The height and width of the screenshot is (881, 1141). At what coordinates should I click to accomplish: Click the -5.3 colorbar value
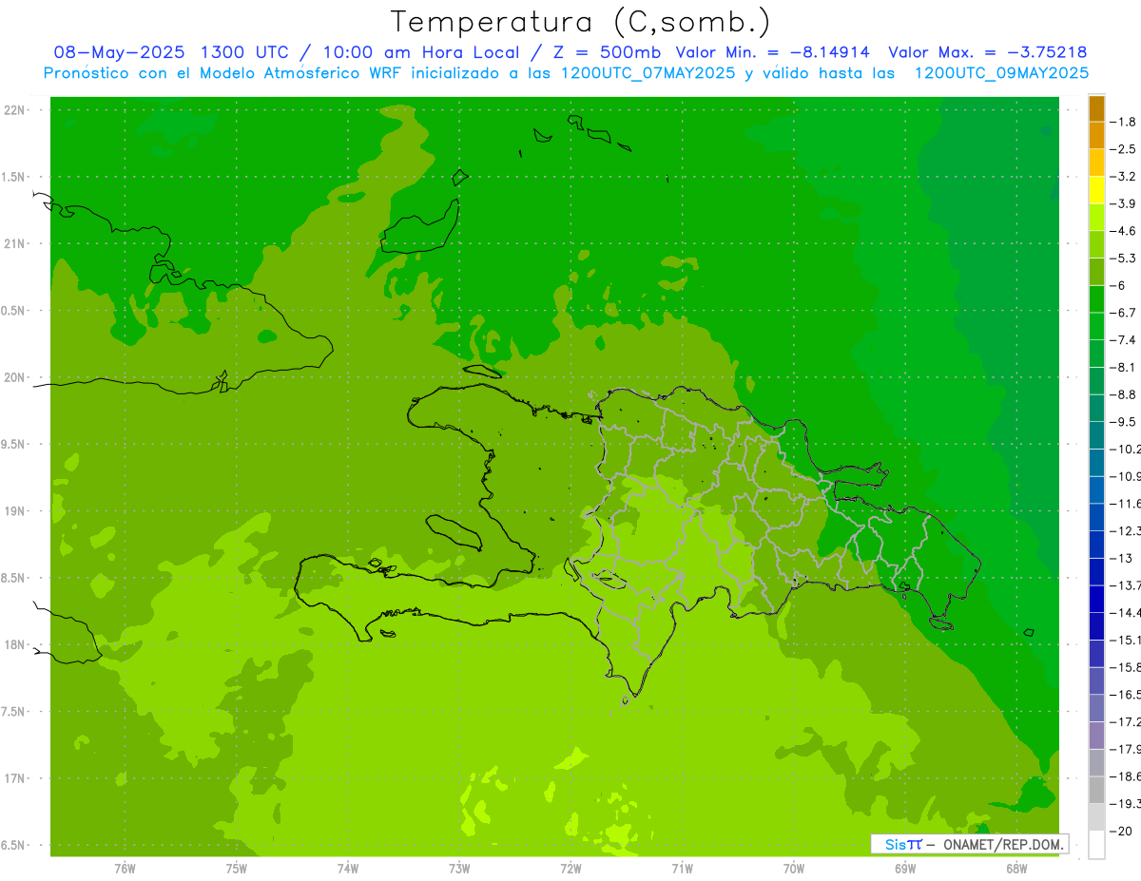tap(1124, 259)
